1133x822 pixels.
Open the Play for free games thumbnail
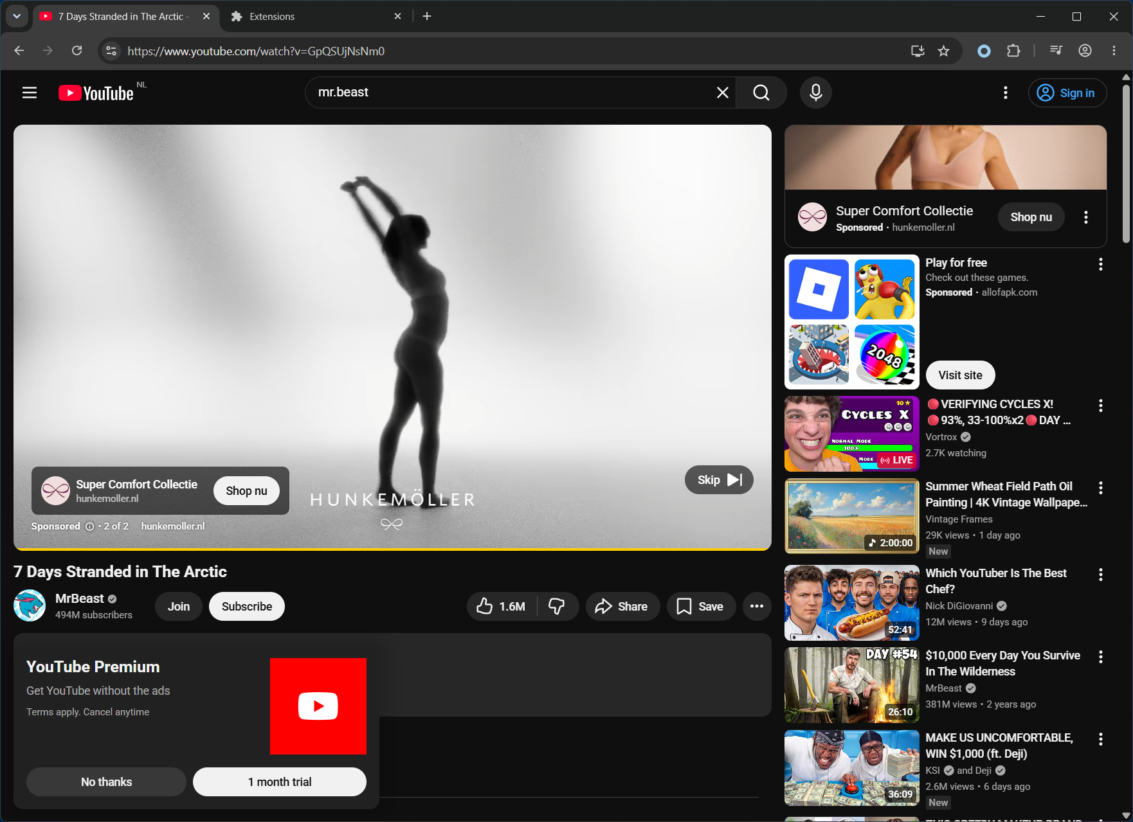(x=851, y=322)
